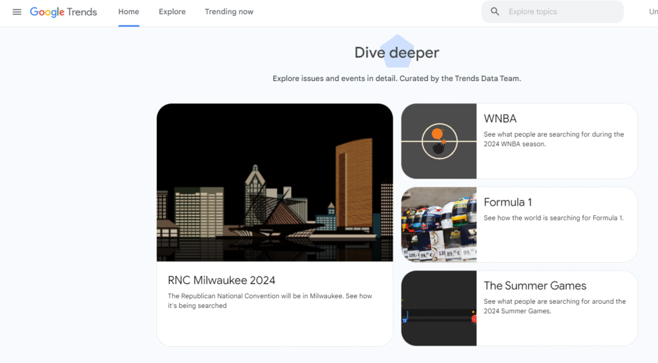Image resolution: width=658 pixels, height=363 pixels.
Task: Open the truncated country selector at top right
Action: pos(653,12)
